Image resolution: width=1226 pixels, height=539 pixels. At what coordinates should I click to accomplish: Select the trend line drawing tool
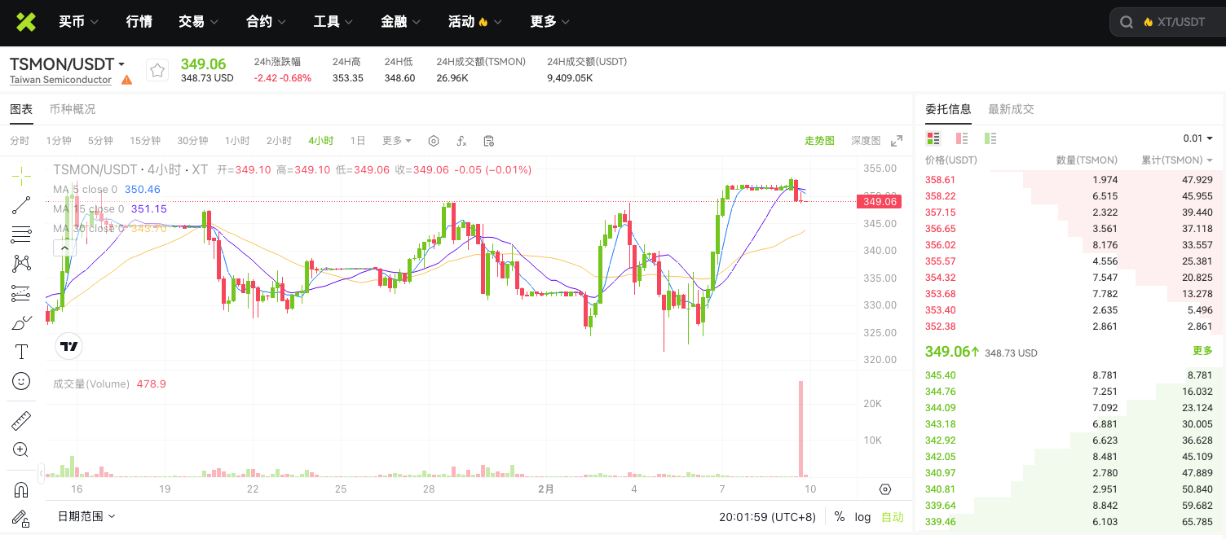tap(21, 205)
